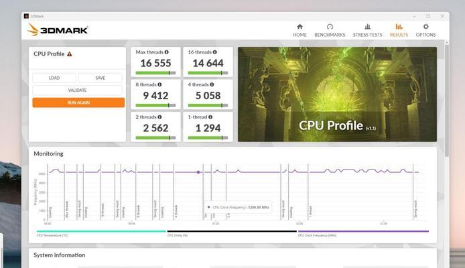
Task: Click the 1-thread score 1 294
Action: click(208, 128)
